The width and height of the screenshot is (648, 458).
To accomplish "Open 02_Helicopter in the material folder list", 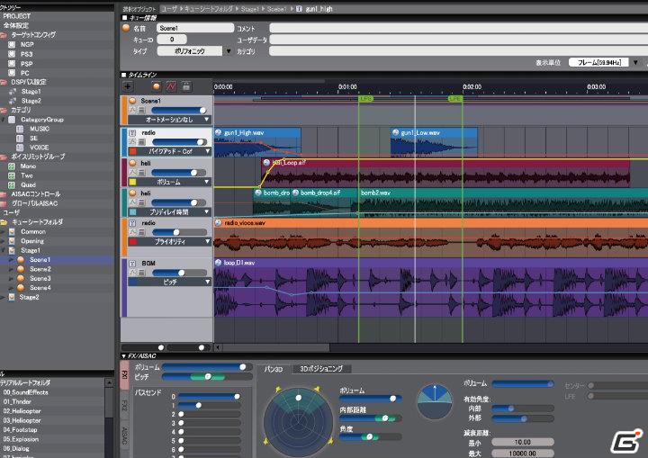I will [x=22, y=411].
